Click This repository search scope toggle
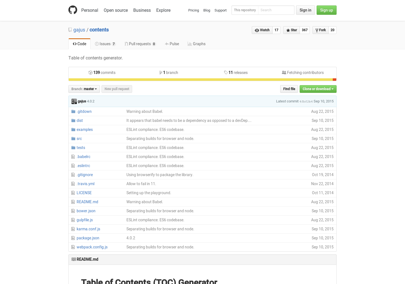Screen dimensions: 405x284 (245, 10)
